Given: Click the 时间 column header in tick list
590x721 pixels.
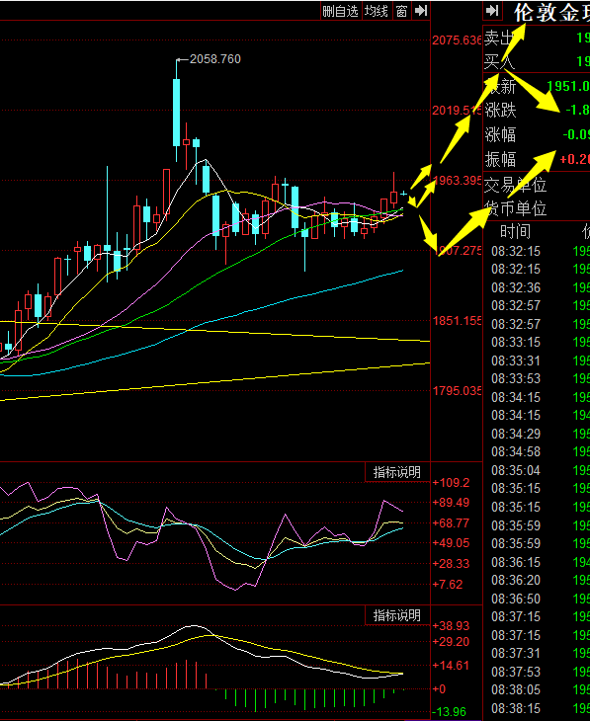Looking at the screenshot, I should coord(515,231).
